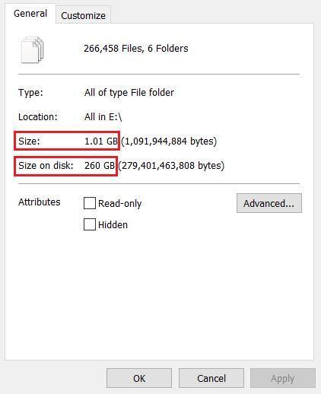The image size is (321, 394).
Task: Select the Location value All in E:\
Action: [103, 117]
